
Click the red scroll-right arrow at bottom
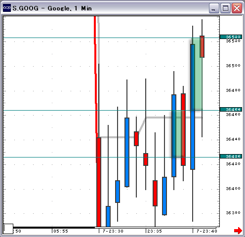point(238,230)
